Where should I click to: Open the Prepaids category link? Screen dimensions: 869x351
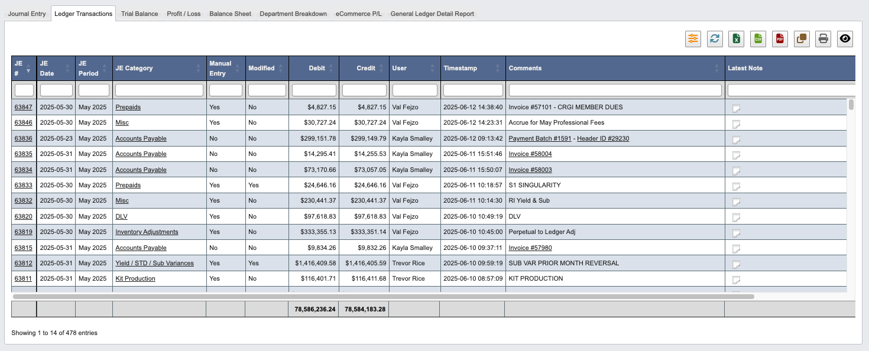tap(128, 107)
